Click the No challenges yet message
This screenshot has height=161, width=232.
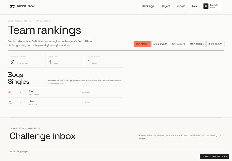click(x=19, y=152)
